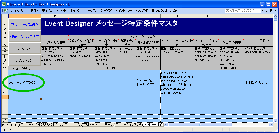Click the Excel workbook icon in menu bar
The height and width of the screenshot is (133, 279).
[x=6, y=11]
